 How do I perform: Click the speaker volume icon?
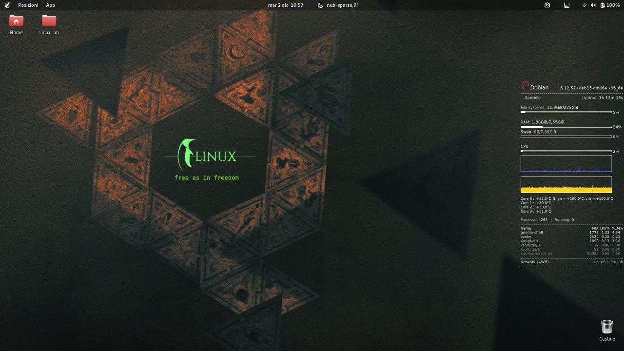coord(593,5)
